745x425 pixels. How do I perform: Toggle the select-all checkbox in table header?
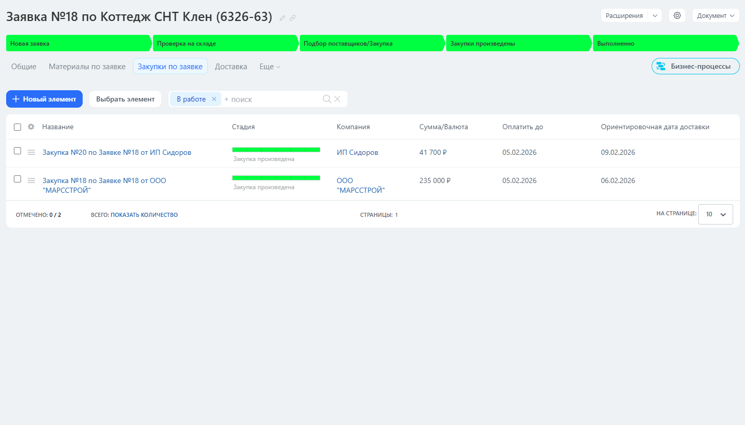(17, 127)
